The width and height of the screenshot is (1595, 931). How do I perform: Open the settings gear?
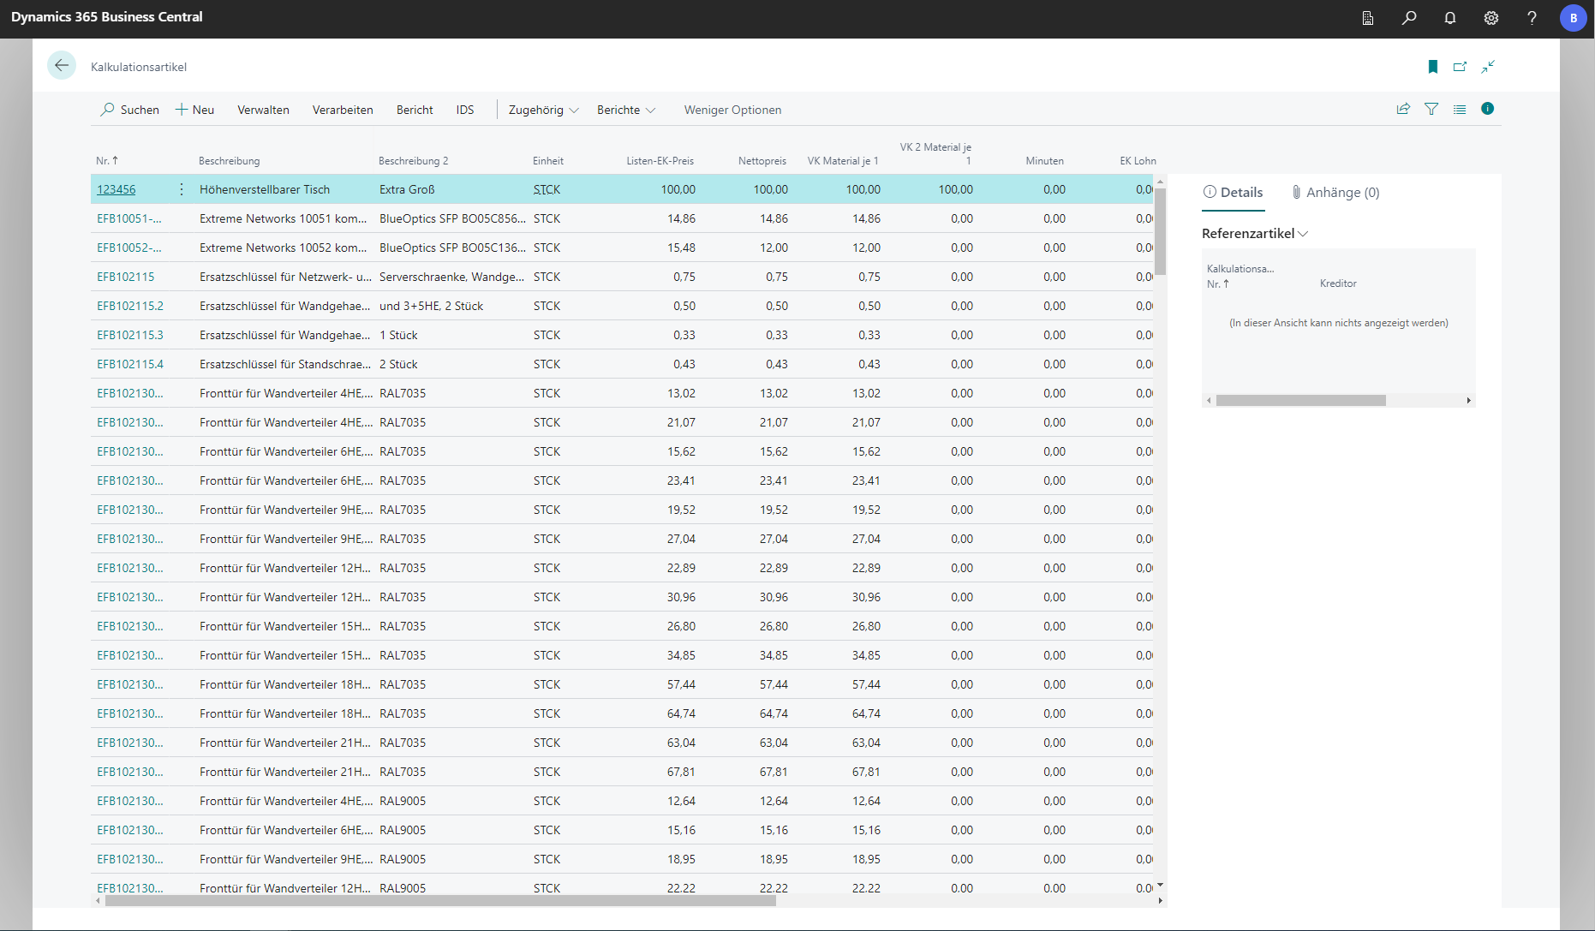(1491, 18)
